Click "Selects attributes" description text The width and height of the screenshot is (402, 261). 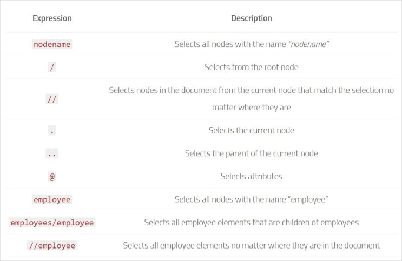pyautogui.click(x=251, y=176)
